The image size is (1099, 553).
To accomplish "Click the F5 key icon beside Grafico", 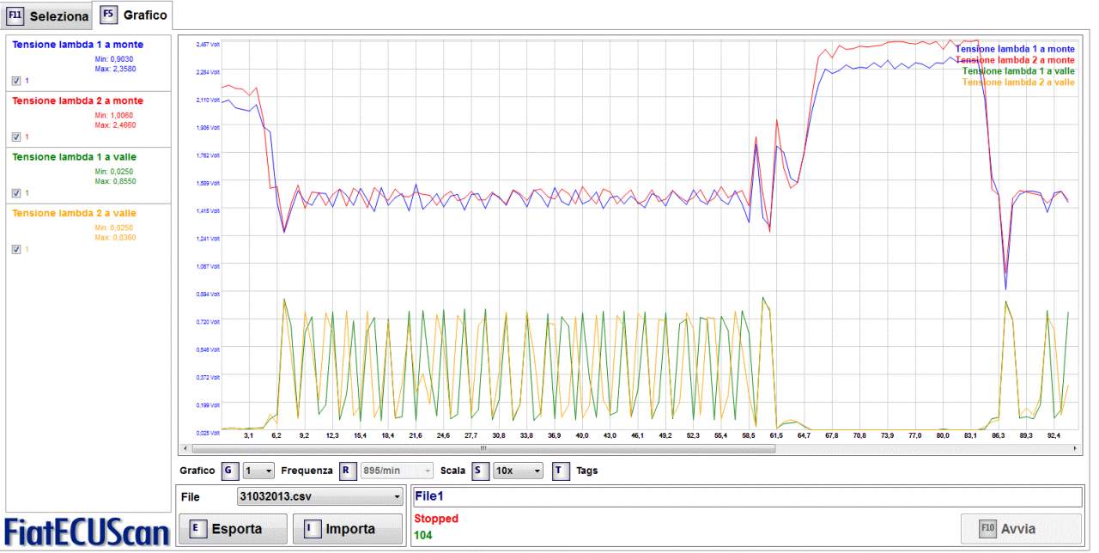I will [x=109, y=15].
